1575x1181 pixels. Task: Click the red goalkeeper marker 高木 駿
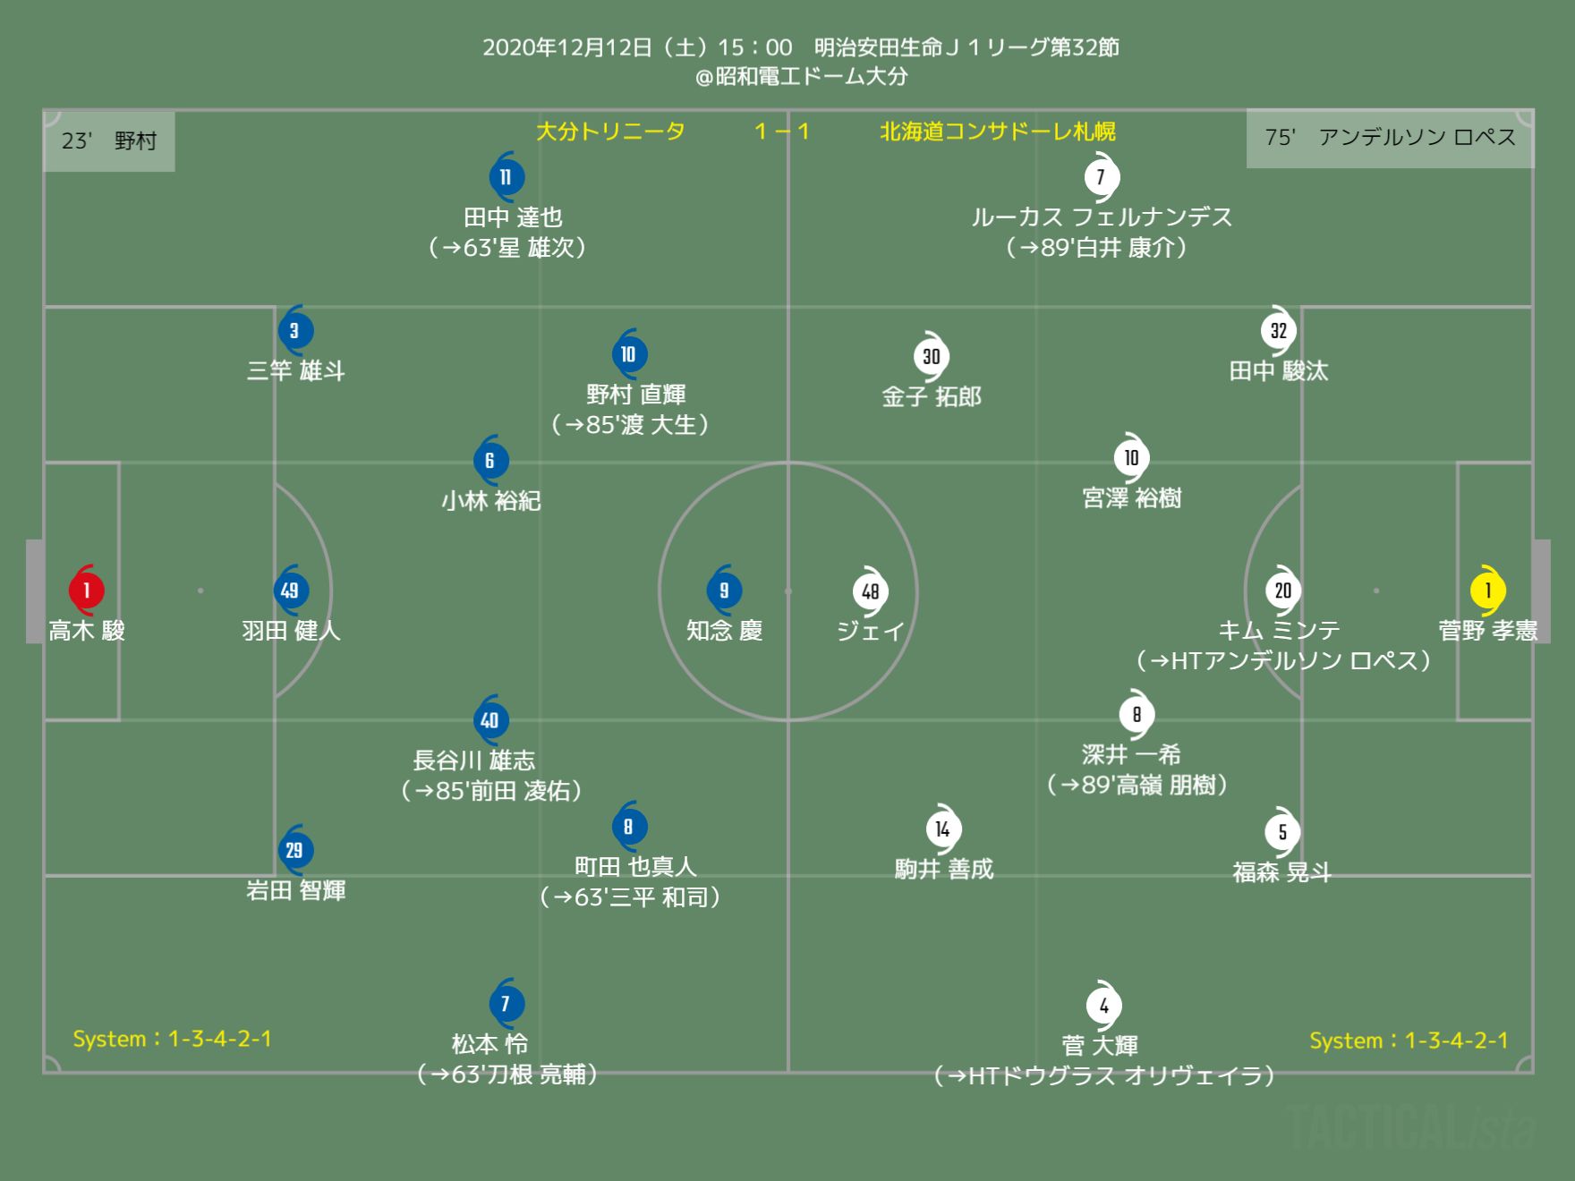click(x=87, y=590)
